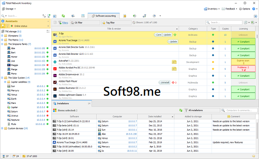Viewport: 259px width, 159px height.
Task: Toggle the tree view options icon beside TNI storage
Action: (x=48, y=31)
